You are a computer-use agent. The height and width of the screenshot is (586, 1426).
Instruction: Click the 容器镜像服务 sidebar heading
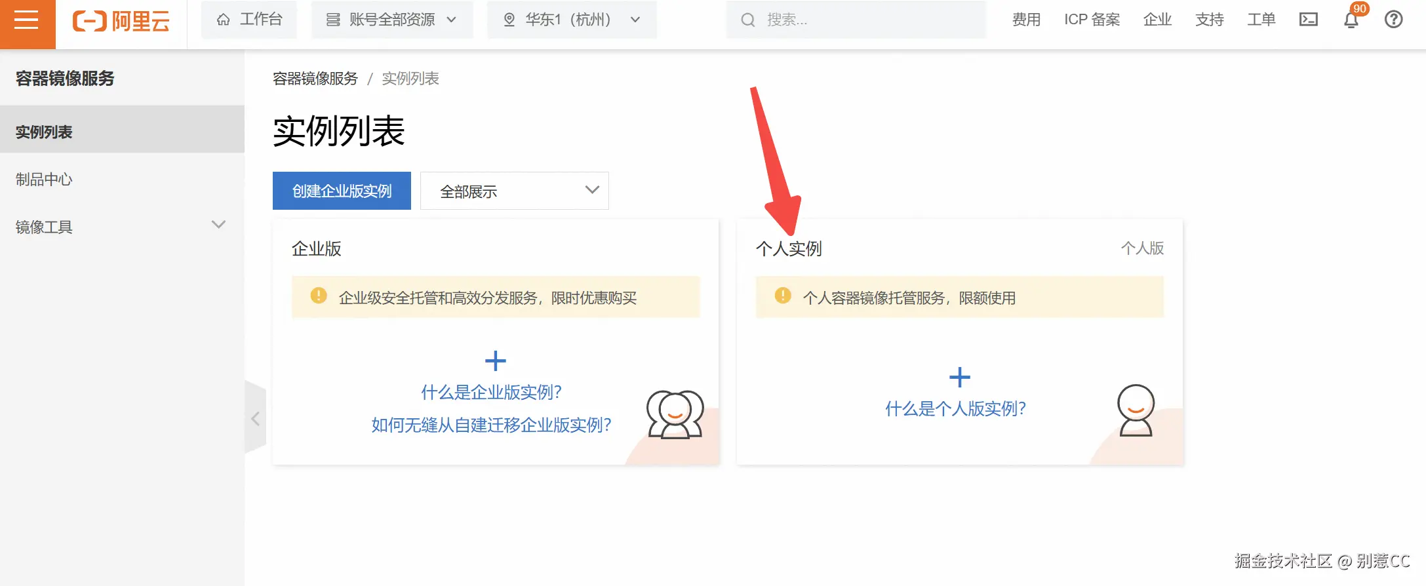[65, 79]
